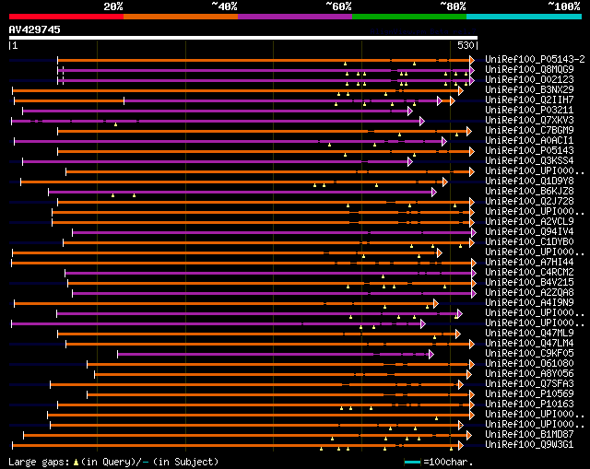Image resolution: width=590 pixels, height=469 pixels.
Task: Click the UniRef100_Q47LM4 label
Action: click(529, 344)
